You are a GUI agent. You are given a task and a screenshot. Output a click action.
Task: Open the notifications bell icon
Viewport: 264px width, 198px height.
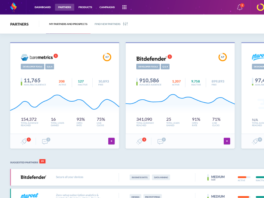[240, 7]
